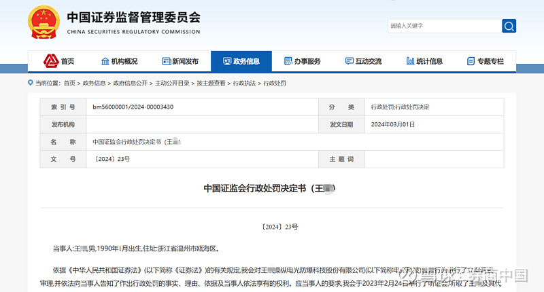
Task: Open the 统计信息 navigation tab
Action: click(x=424, y=61)
